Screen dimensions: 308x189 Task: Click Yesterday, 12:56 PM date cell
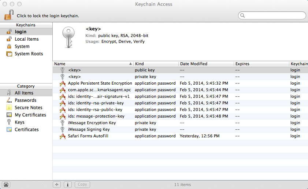click(200, 136)
